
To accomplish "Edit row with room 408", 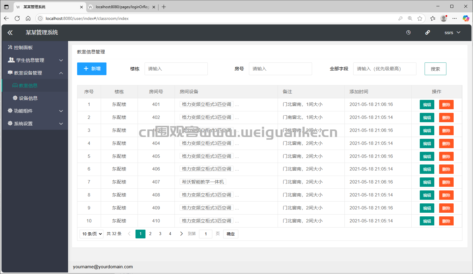I will point(427,195).
